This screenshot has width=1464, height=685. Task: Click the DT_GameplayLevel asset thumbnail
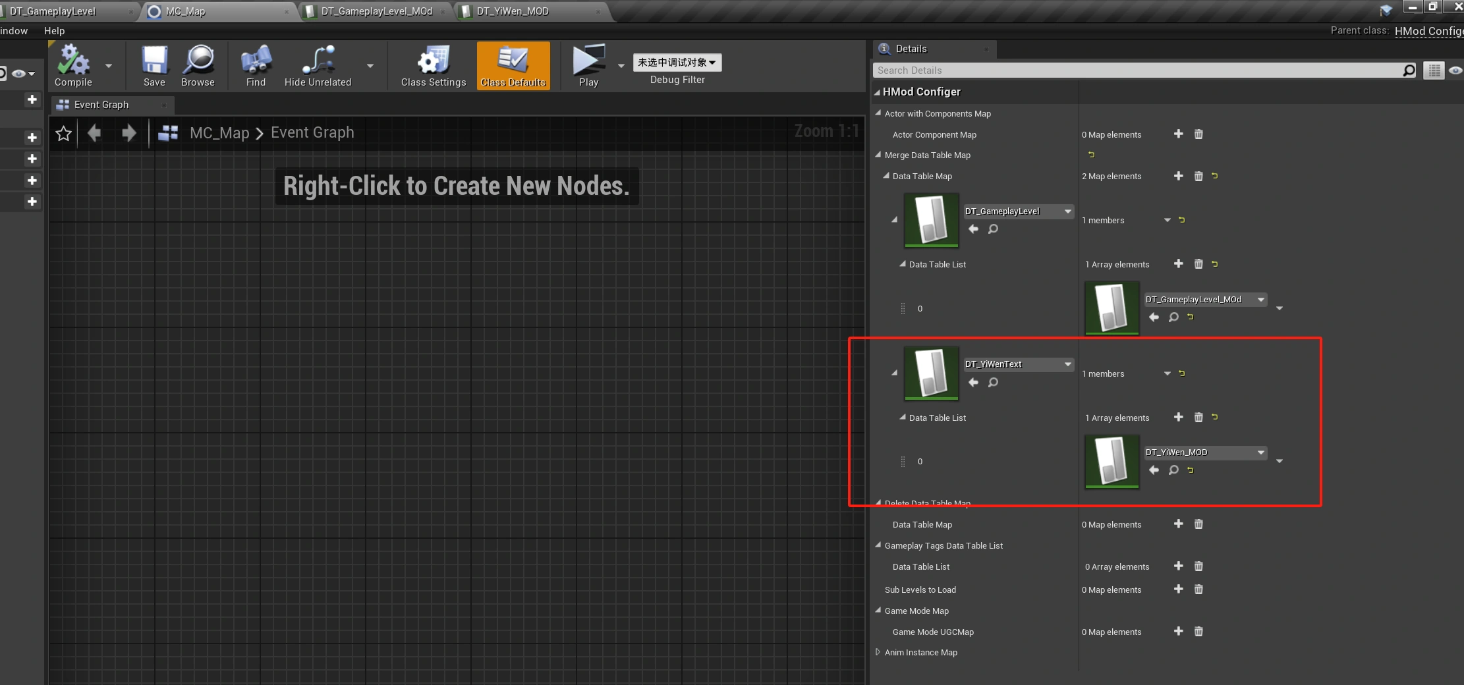[931, 220]
